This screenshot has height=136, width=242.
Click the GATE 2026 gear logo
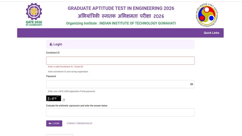34,15
